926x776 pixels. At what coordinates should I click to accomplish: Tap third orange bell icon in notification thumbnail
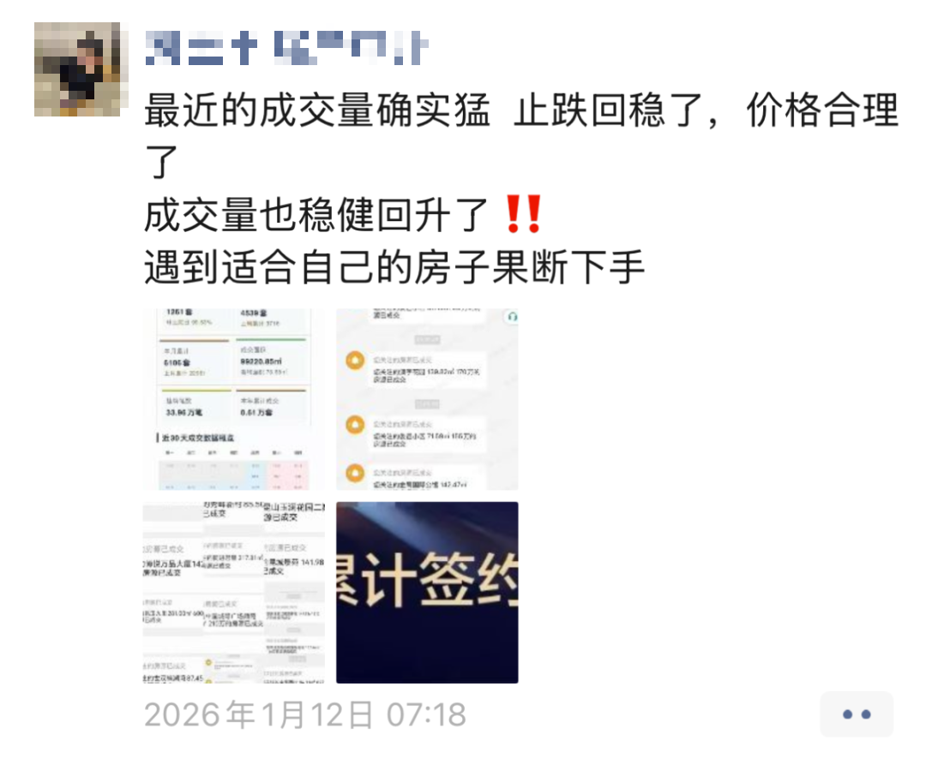(355, 474)
